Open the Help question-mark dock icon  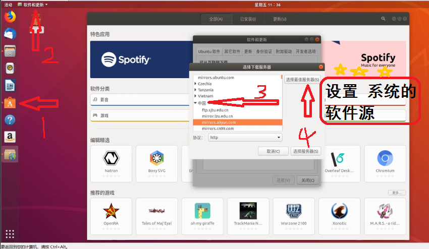(x=10, y=120)
